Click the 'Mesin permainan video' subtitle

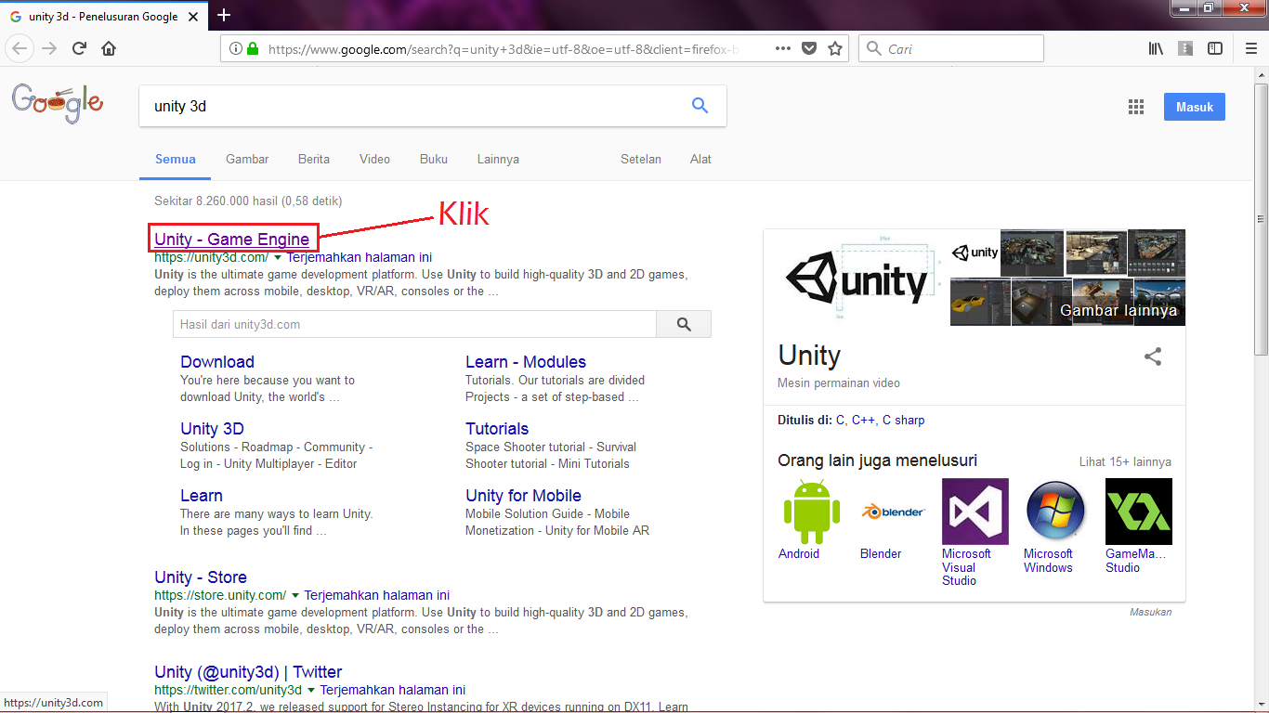(839, 382)
